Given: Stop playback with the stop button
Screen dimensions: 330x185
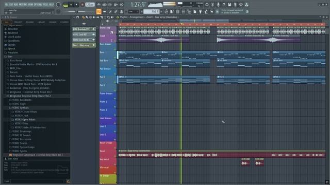Looking at the screenshot, I should coord(76,5).
